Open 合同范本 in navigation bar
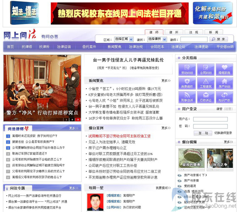The width and height of the screenshot is (237, 212). point(157,47)
